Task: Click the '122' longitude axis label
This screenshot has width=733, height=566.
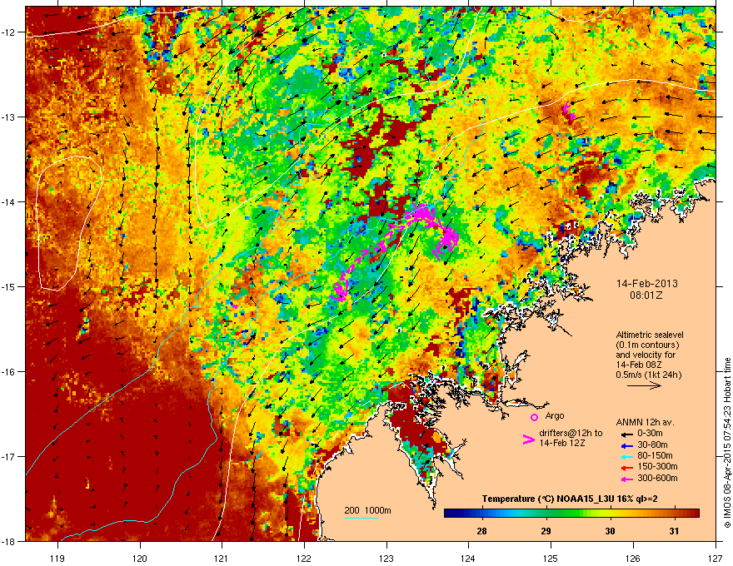Action: [304, 558]
